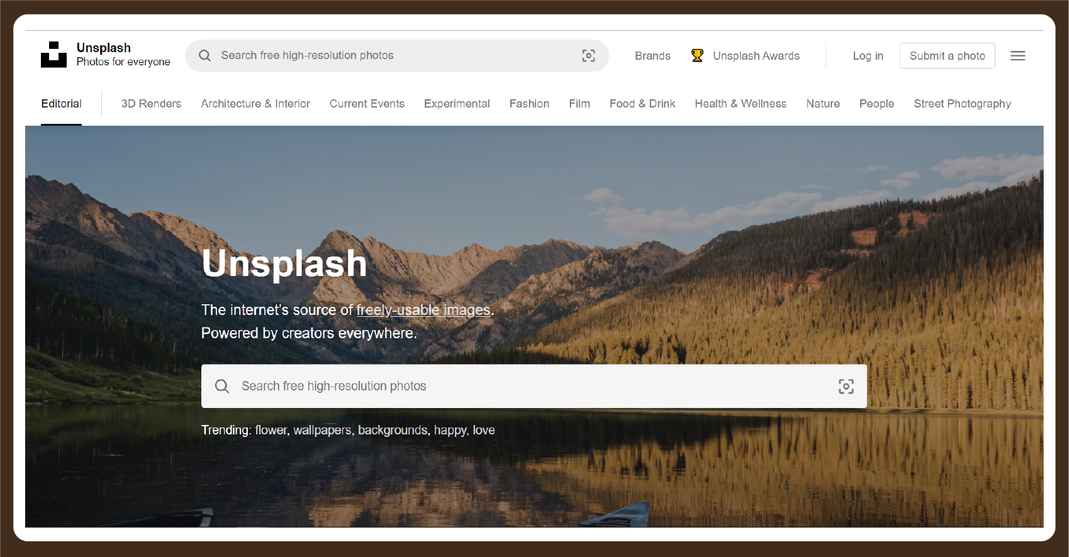
Task: Open visual search in the hero search box
Action: tap(846, 386)
